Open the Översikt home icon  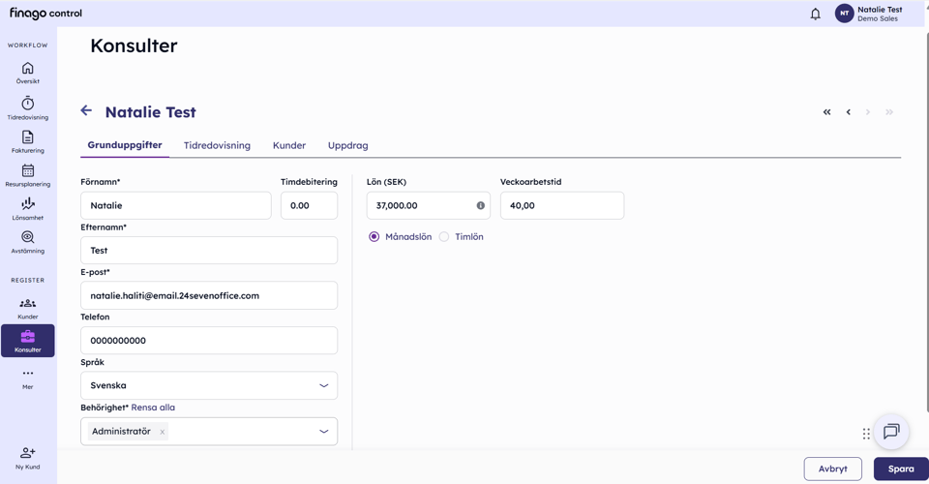(28, 68)
